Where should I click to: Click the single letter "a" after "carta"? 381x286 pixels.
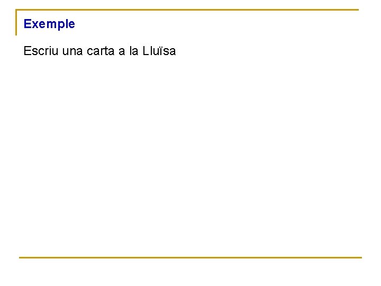click(x=122, y=52)
